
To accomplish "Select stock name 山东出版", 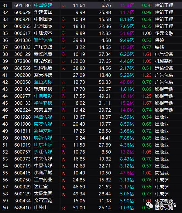I will point(43,145).
